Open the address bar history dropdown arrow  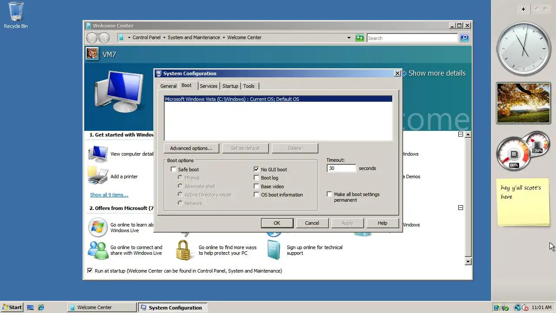pyautogui.click(x=349, y=38)
